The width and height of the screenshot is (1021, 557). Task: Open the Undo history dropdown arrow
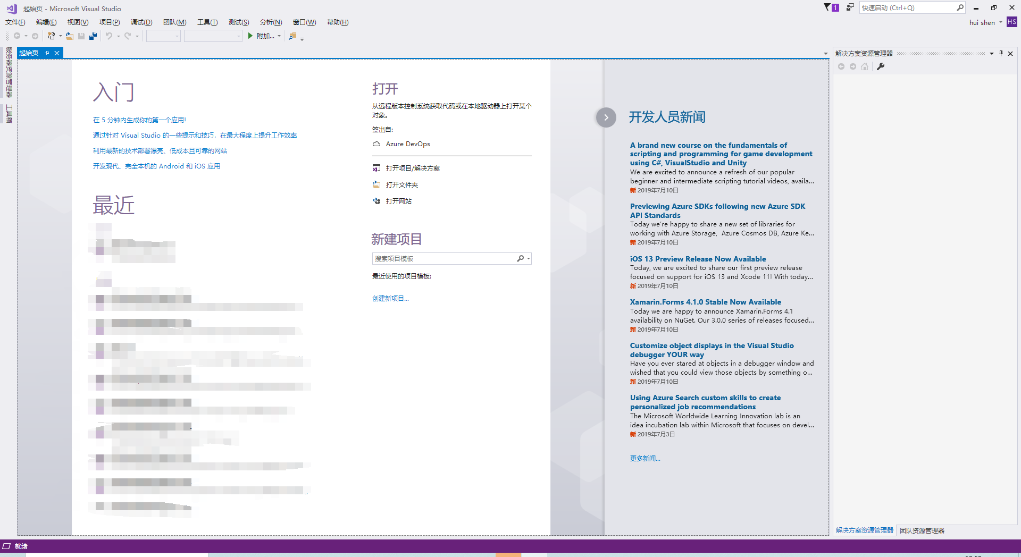point(118,36)
